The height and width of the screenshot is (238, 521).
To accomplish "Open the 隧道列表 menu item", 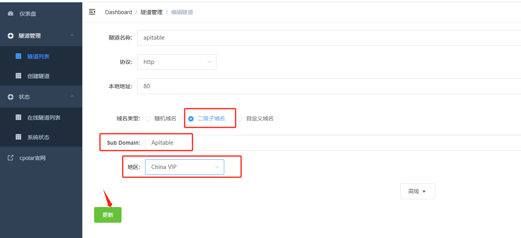I will [41, 56].
